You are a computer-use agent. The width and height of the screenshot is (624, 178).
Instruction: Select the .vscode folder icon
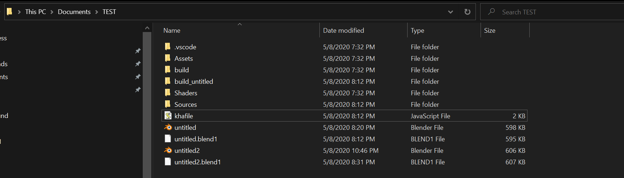(168, 46)
